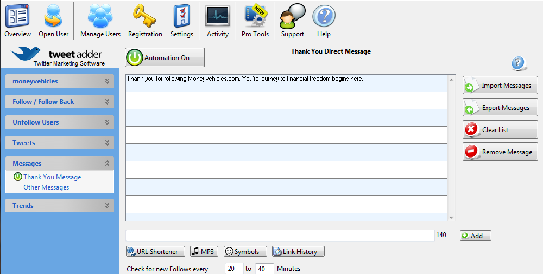Click the tweet adder bird logo

click(x=26, y=53)
